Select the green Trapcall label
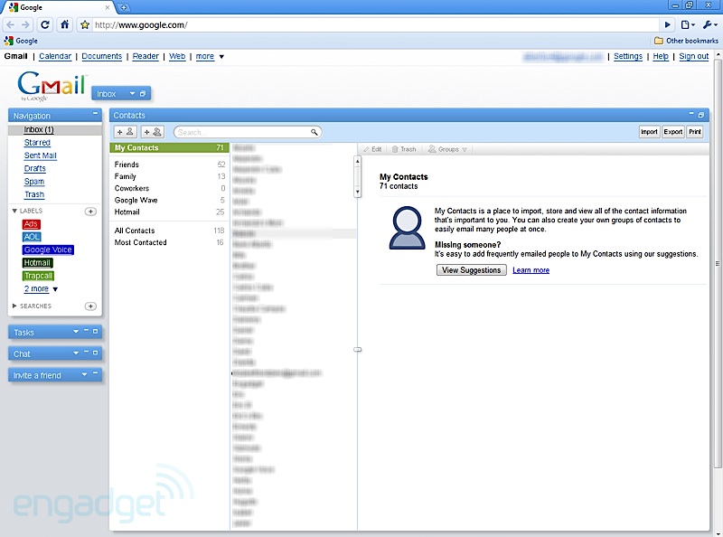The height and width of the screenshot is (537, 723). pos(38,276)
